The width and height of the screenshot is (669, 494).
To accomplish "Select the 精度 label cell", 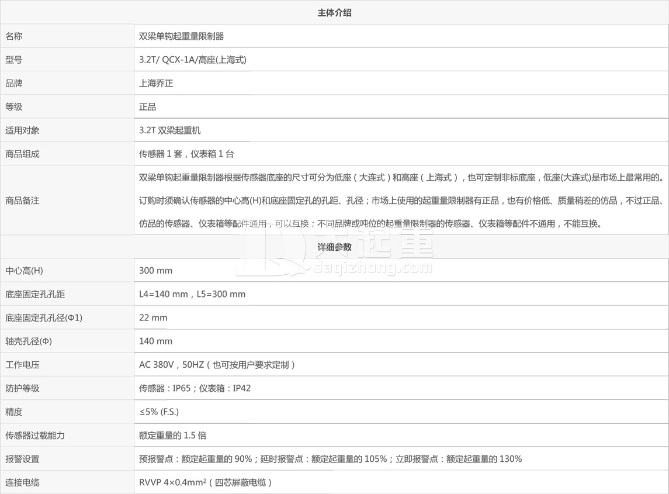I will (x=67, y=412).
